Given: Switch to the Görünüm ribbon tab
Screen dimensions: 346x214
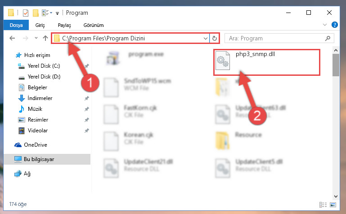Looking at the screenshot, I should pos(94,25).
